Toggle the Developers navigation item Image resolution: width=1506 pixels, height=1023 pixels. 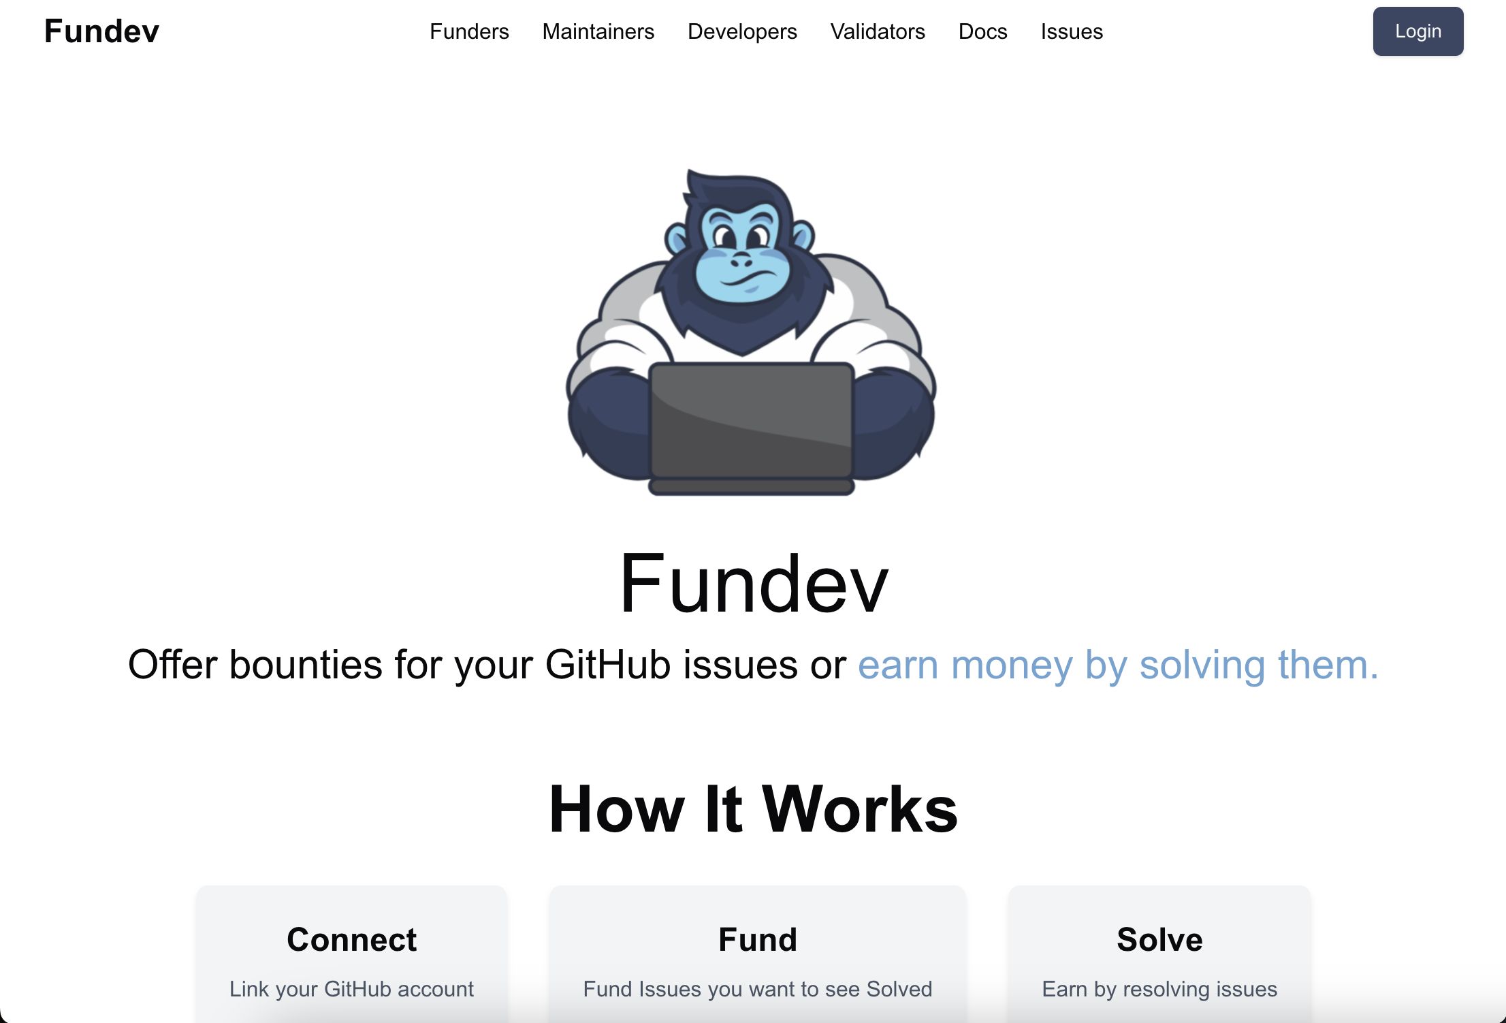click(x=741, y=31)
